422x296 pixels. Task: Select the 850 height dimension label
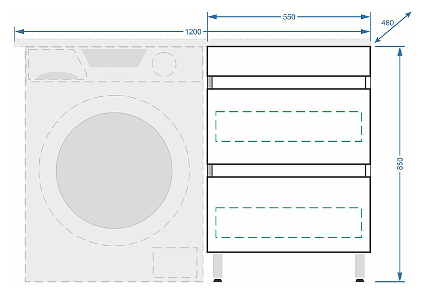(400, 163)
